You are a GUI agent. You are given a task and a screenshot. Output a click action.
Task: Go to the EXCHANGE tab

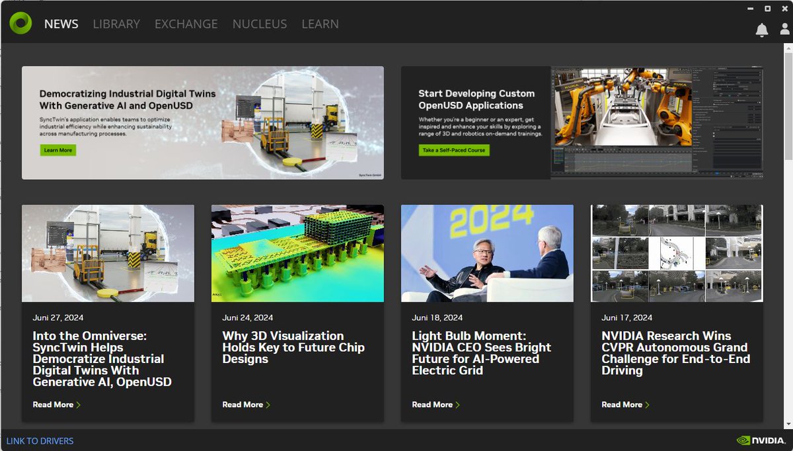coord(186,24)
